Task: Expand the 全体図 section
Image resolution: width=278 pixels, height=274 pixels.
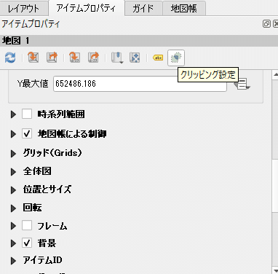Action: 13,172
